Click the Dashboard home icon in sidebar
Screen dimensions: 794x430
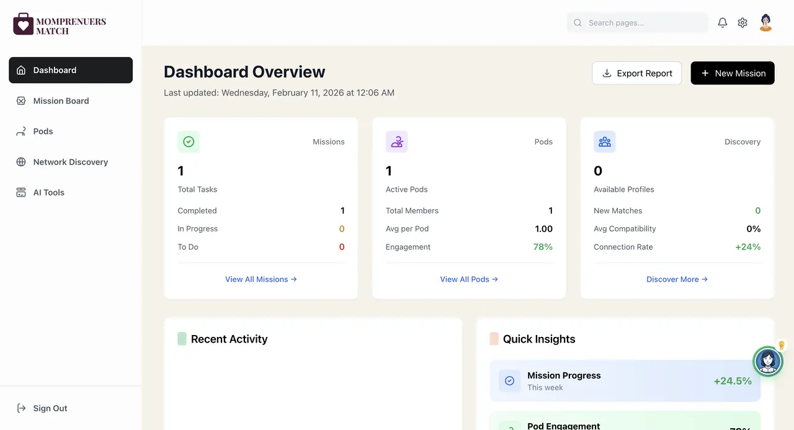pos(21,70)
